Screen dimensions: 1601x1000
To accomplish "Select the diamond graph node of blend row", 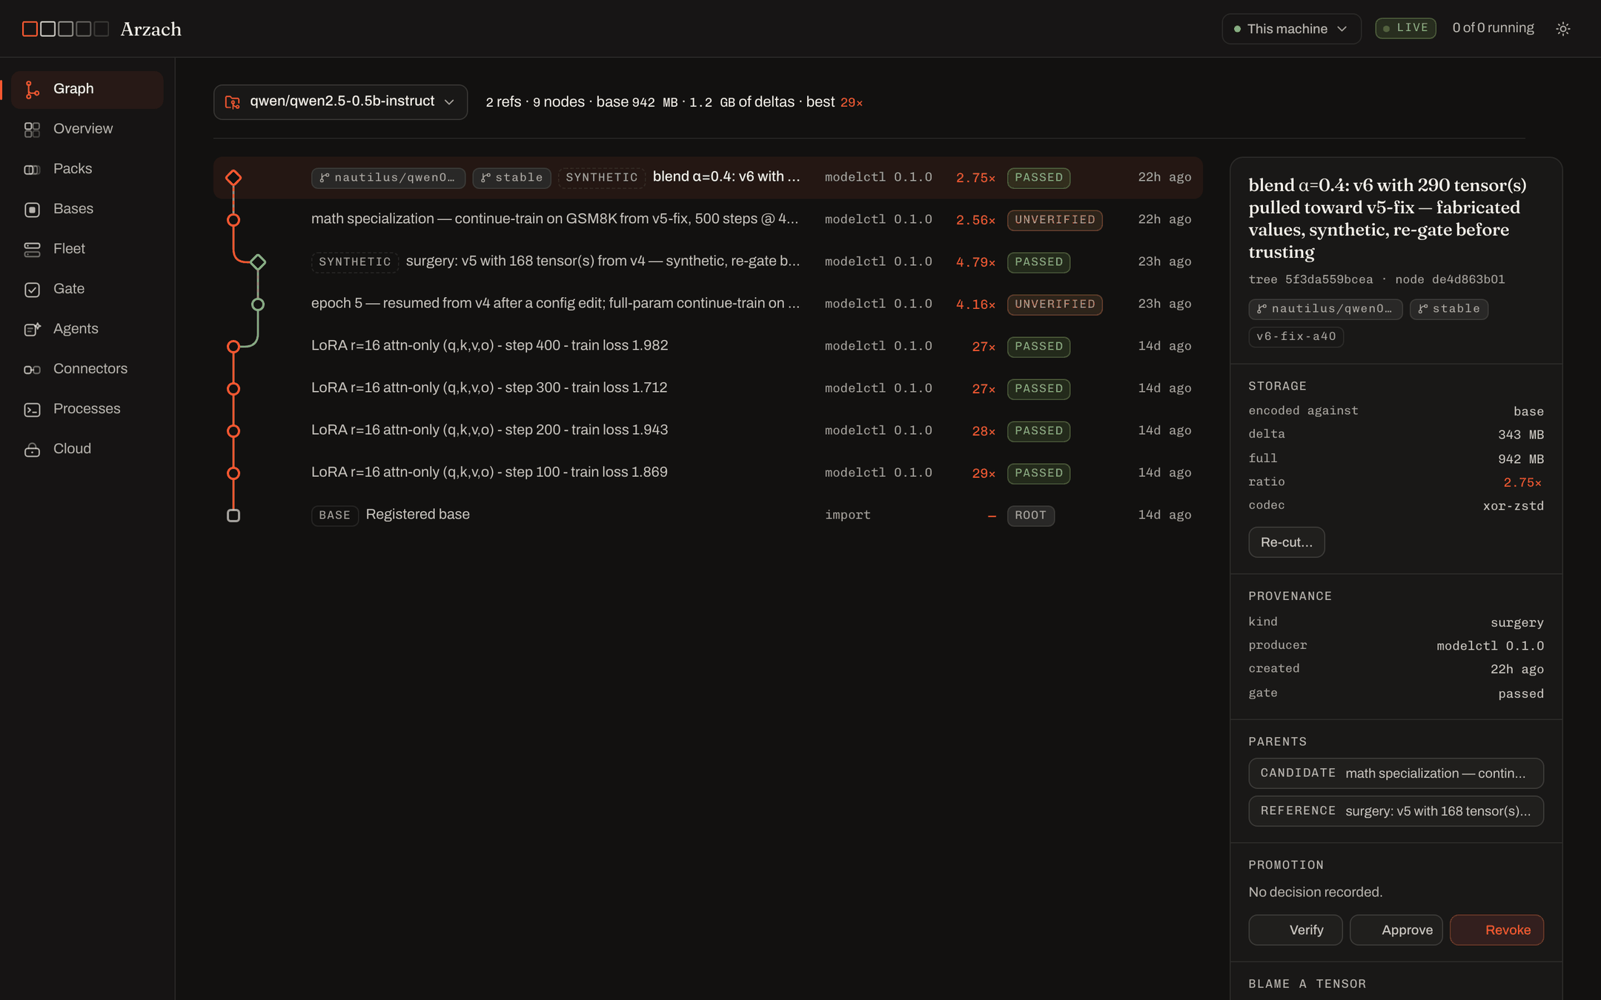I will (x=233, y=178).
